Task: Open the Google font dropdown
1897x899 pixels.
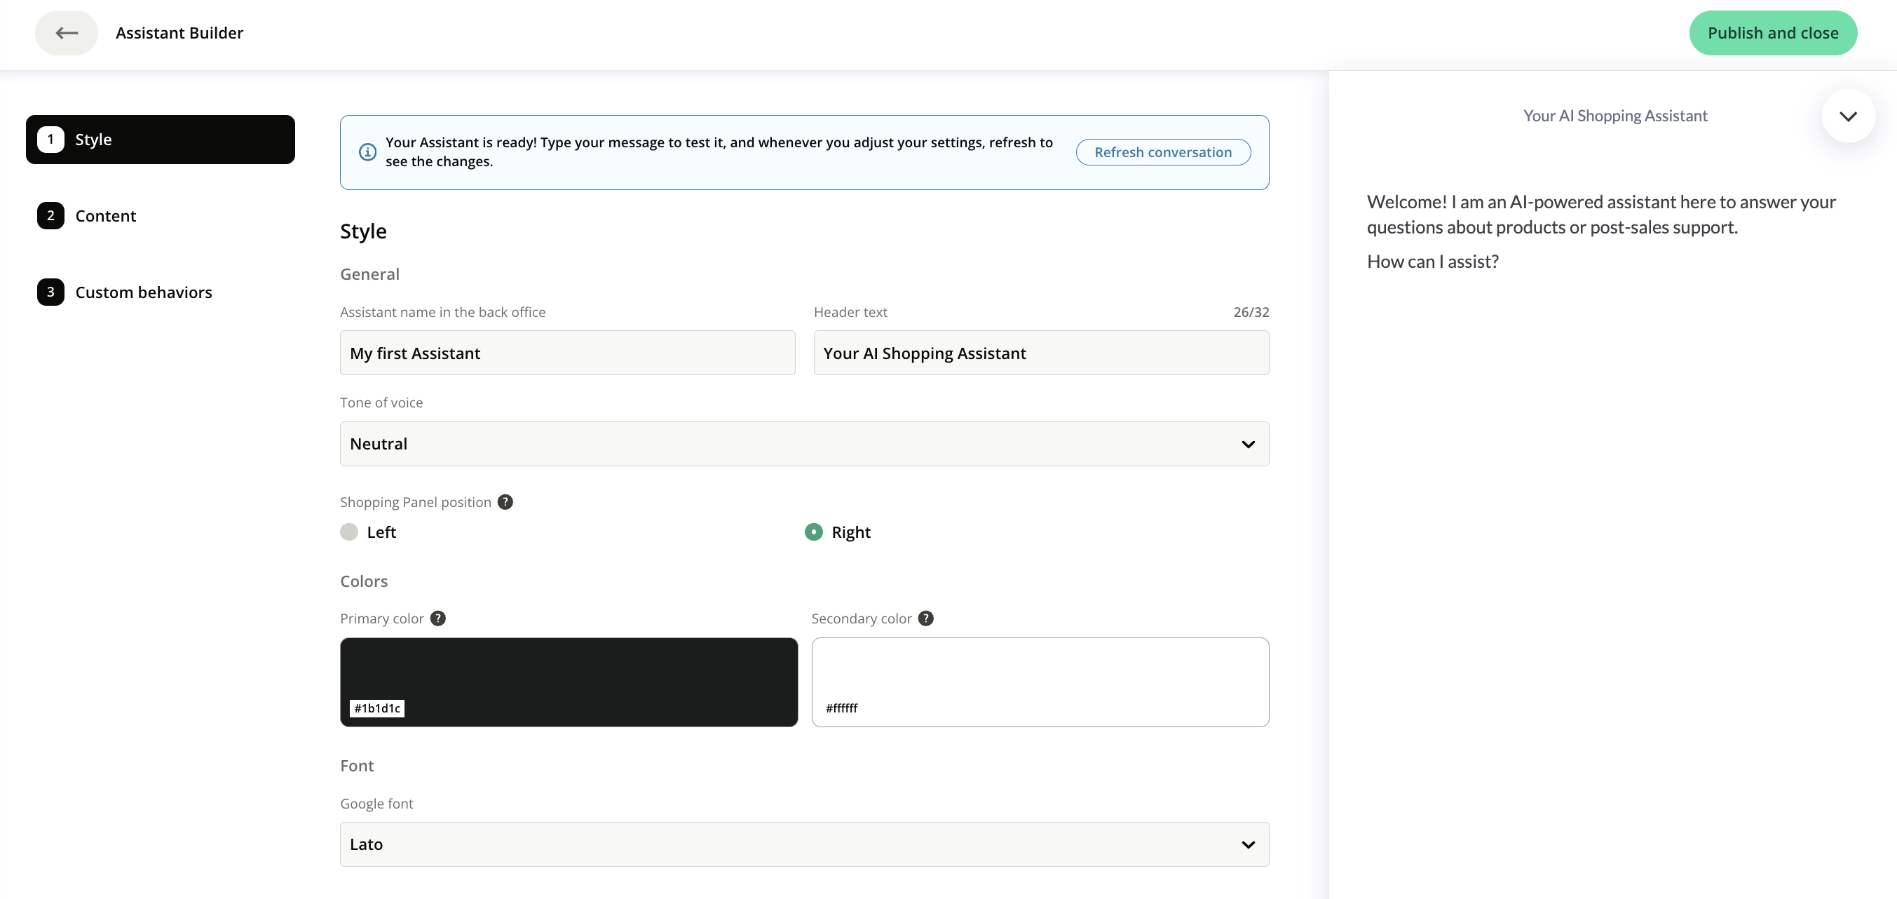Action: coord(804,844)
